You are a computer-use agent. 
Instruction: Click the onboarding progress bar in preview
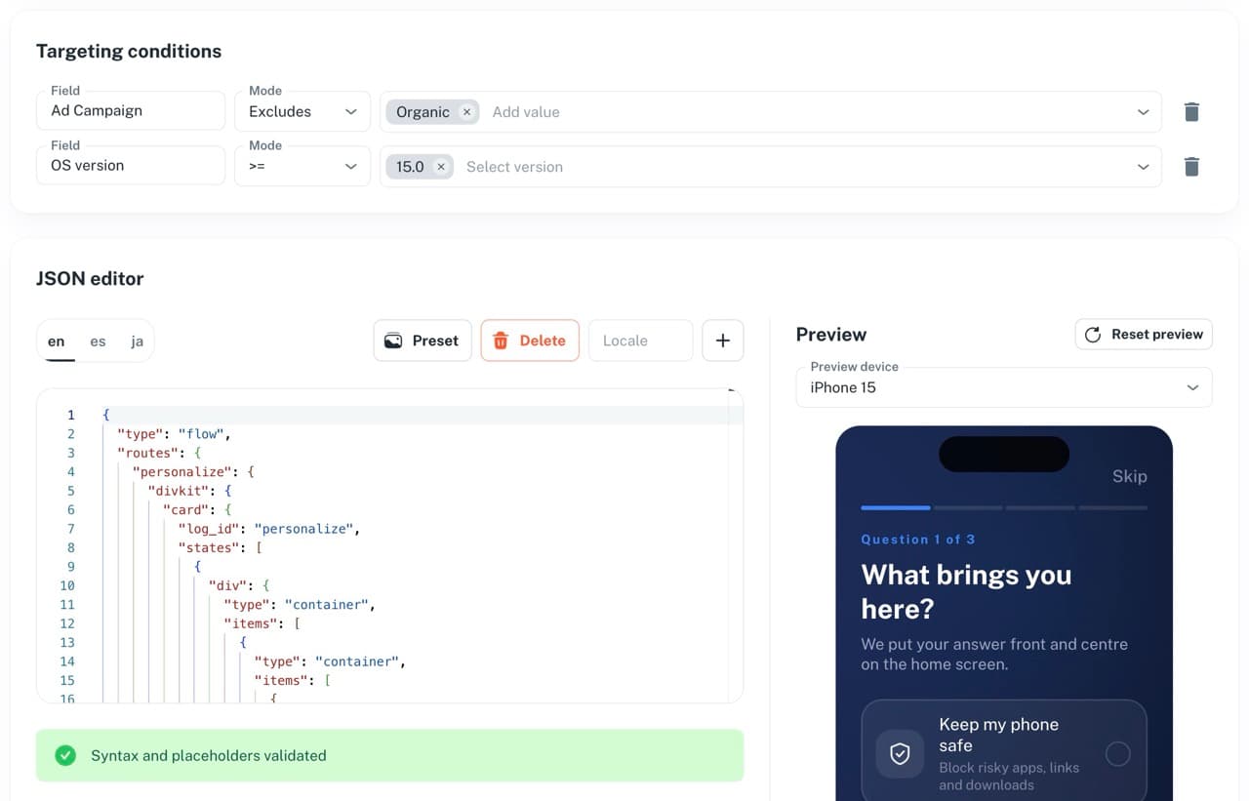[x=1004, y=507]
